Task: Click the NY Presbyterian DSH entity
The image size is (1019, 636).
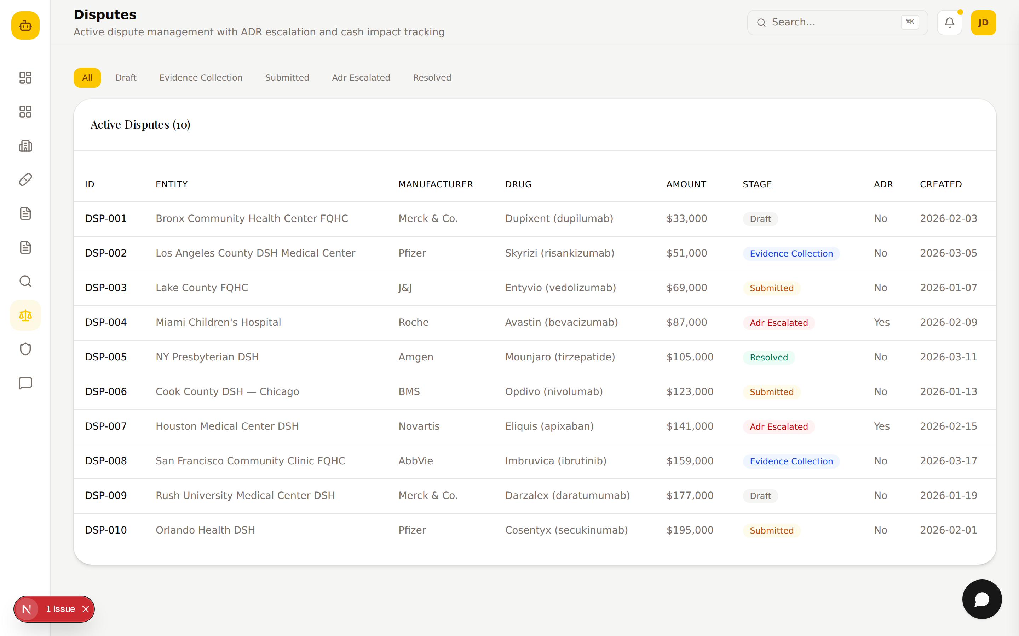Action: [207, 357]
